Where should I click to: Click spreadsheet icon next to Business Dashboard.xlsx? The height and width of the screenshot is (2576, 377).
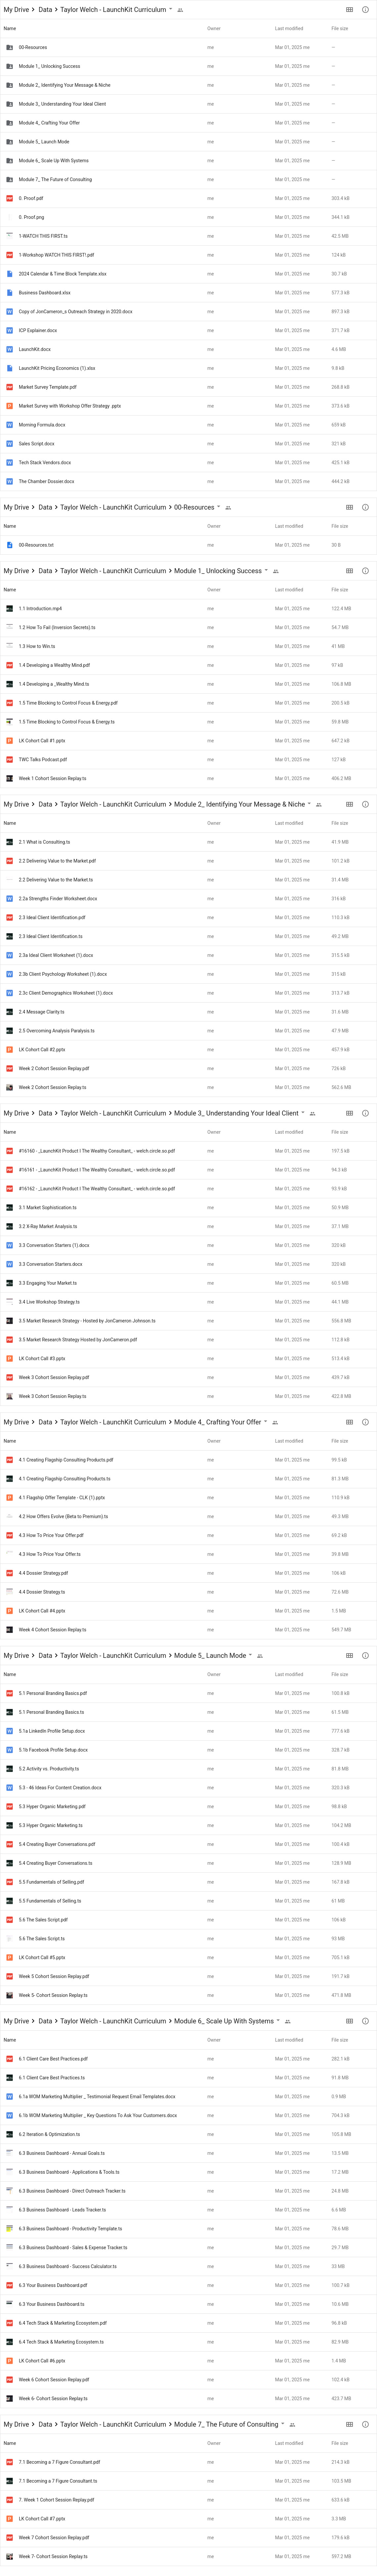point(10,293)
